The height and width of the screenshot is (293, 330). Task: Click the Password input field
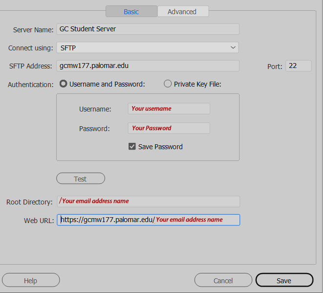tap(169, 128)
